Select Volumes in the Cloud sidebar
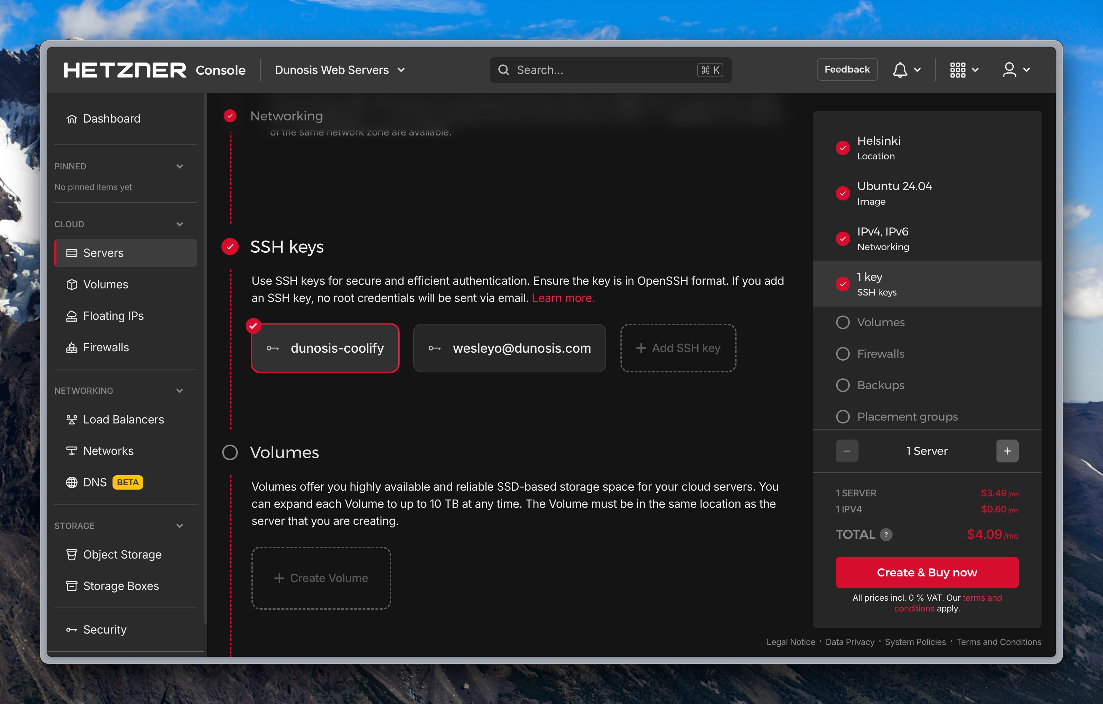Viewport: 1103px width, 704px height. point(105,284)
